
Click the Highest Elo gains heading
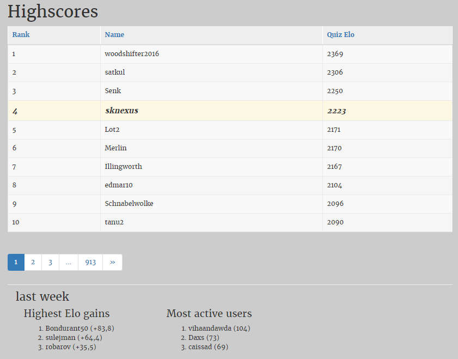(66, 313)
